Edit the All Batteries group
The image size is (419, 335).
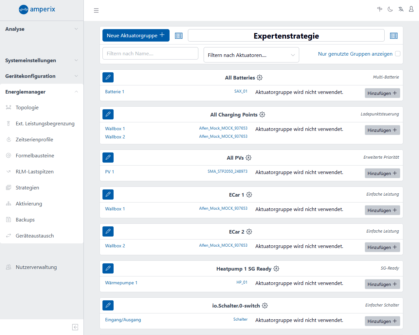click(108, 77)
